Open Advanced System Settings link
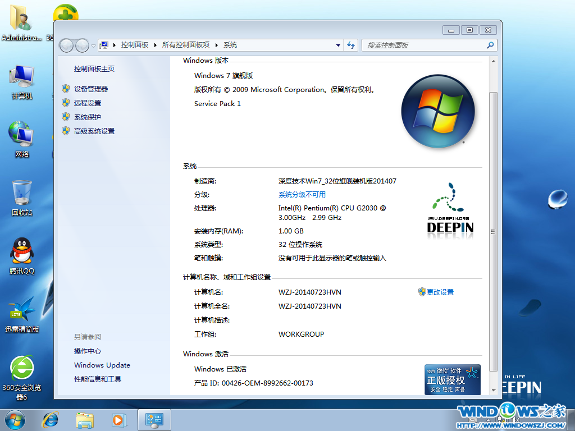575x431 pixels. [94, 131]
